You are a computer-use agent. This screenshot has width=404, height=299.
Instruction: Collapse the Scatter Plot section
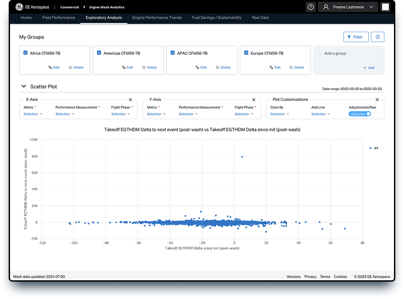(24, 86)
